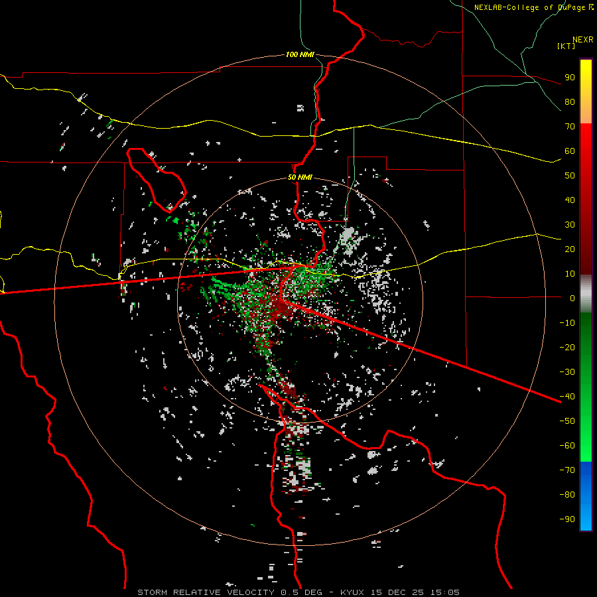This screenshot has width=597, height=597.
Task: Click the NEXLAB-College of DuPage watermark text
Action: click(x=533, y=7)
